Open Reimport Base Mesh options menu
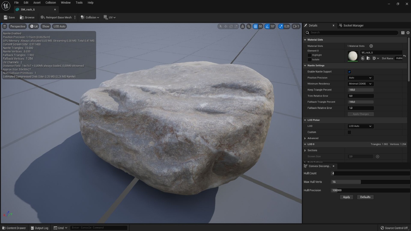Viewport: 411px width, 231px height. (x=75, y=17)
